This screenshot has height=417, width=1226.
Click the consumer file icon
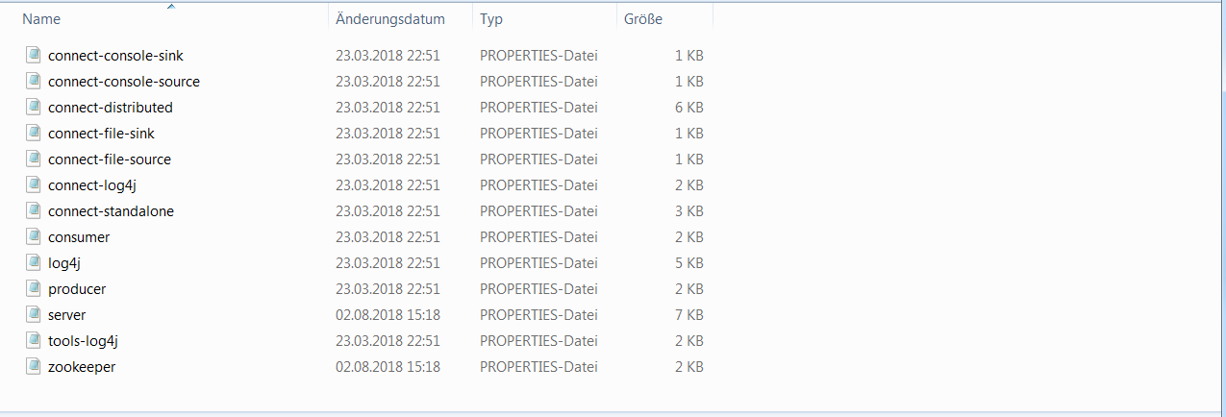[34, 236]
